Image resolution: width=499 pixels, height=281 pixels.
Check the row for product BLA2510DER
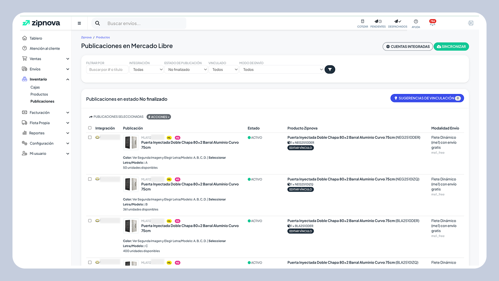point(90,221)
